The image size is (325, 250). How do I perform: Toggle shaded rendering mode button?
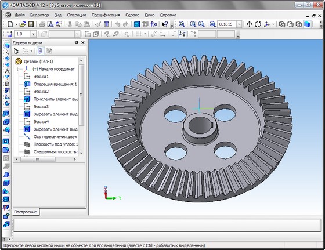click(x=307, y=24)
